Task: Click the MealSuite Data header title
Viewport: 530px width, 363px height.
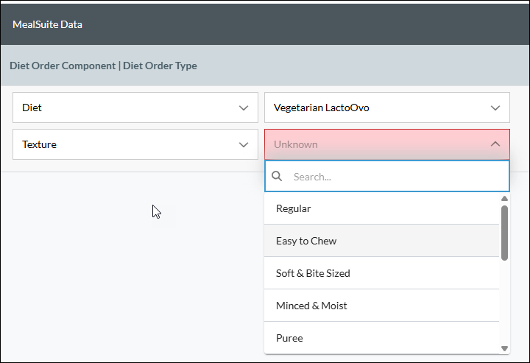Action: pos(47,24)
